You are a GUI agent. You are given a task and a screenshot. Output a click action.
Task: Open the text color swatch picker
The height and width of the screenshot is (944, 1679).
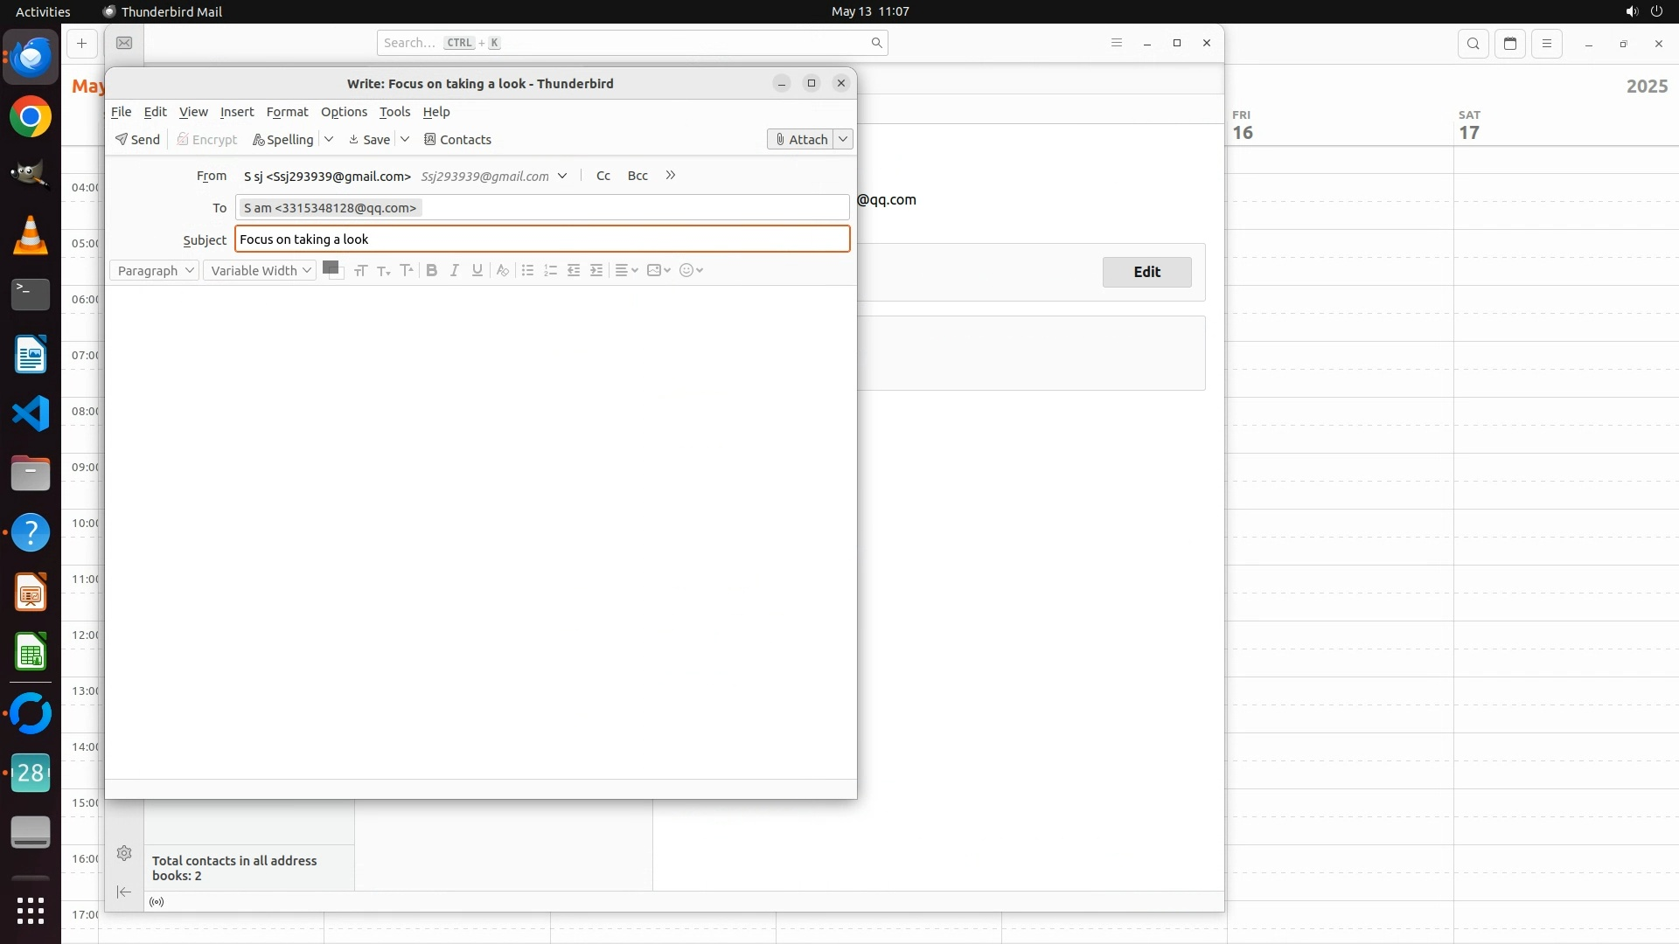(331, 268)
